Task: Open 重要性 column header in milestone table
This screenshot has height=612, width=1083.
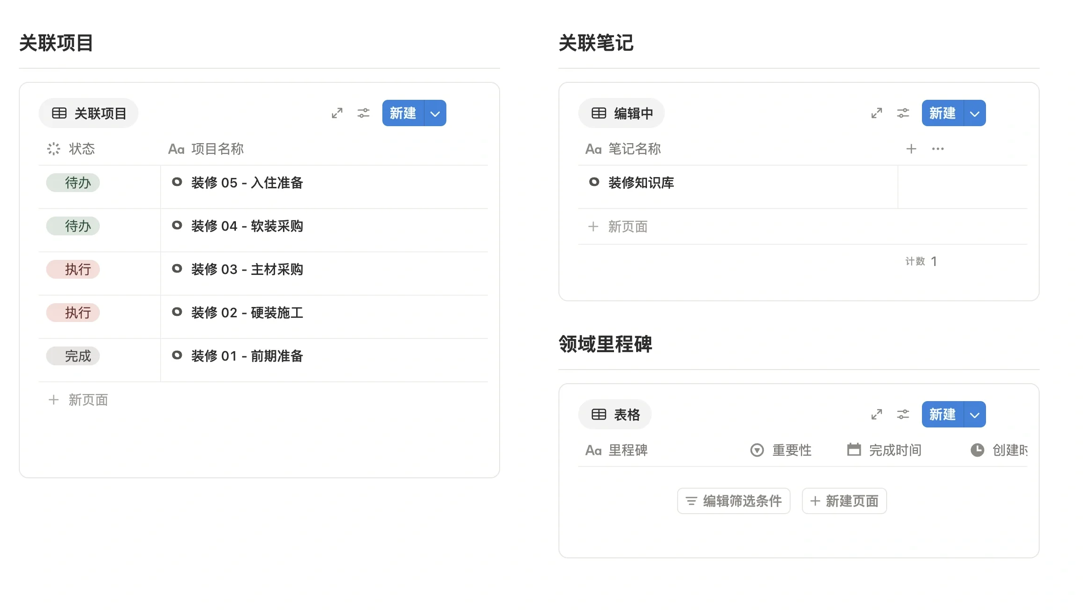Action: [x=781, y=450]
